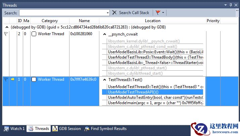Check the checkbox for thread 0x100281060

pyautogui.click(x=34, y=34)
